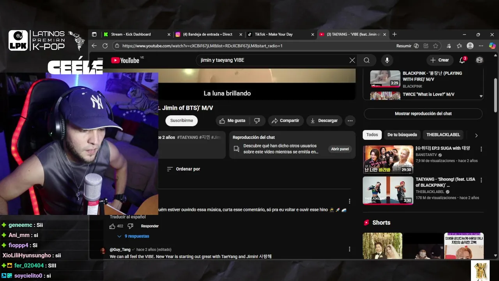
Task: Open the apps/extensions icon in address bar
Action: (426, 46)
